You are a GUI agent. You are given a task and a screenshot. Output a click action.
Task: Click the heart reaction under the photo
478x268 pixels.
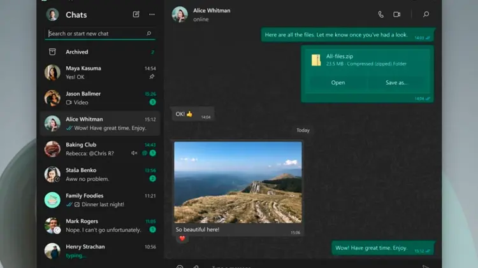point(182,239)
